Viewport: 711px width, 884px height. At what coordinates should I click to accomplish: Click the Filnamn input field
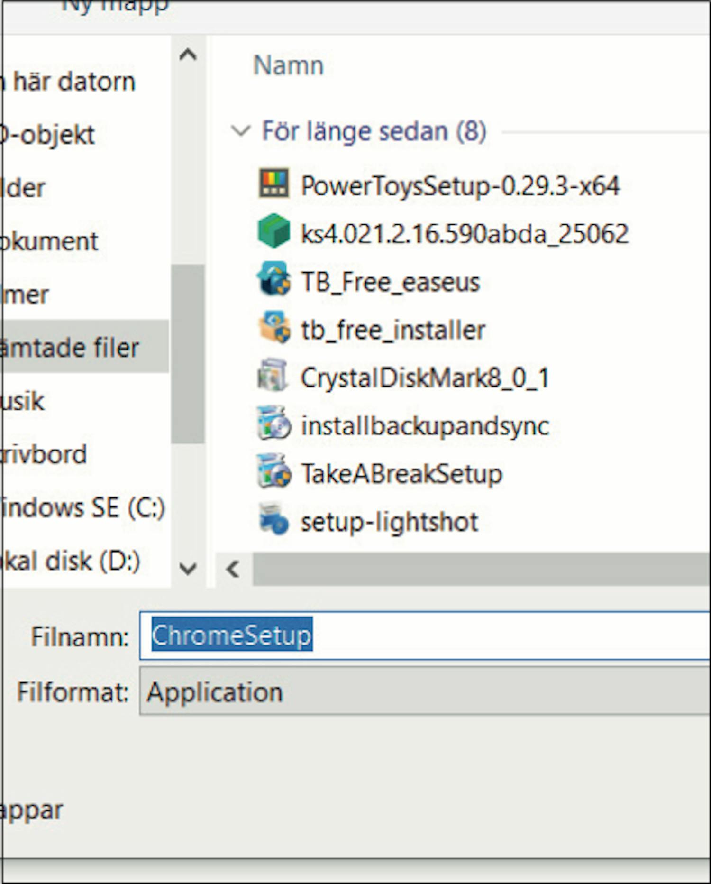425,635
